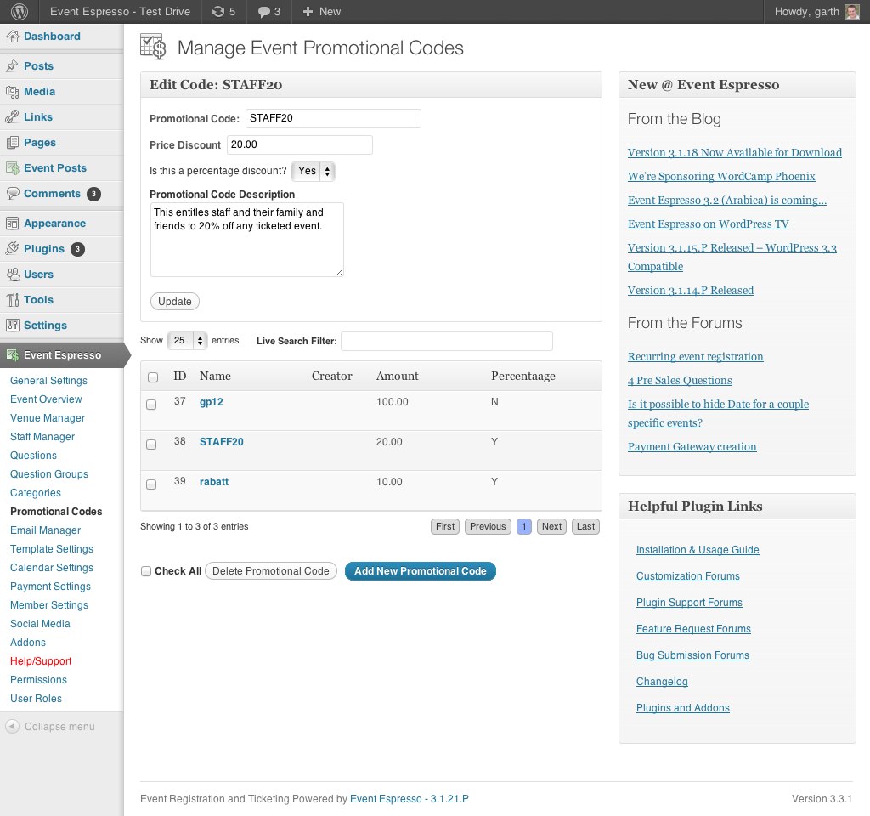Click the Tools icon in sidebar
This screenshot has height=816, width=870.
(x=12, y=300)
